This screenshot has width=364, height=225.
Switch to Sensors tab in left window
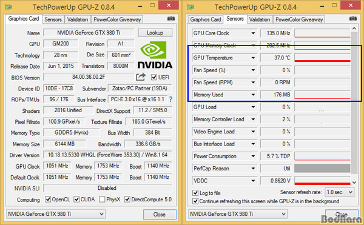coord(53,19)
